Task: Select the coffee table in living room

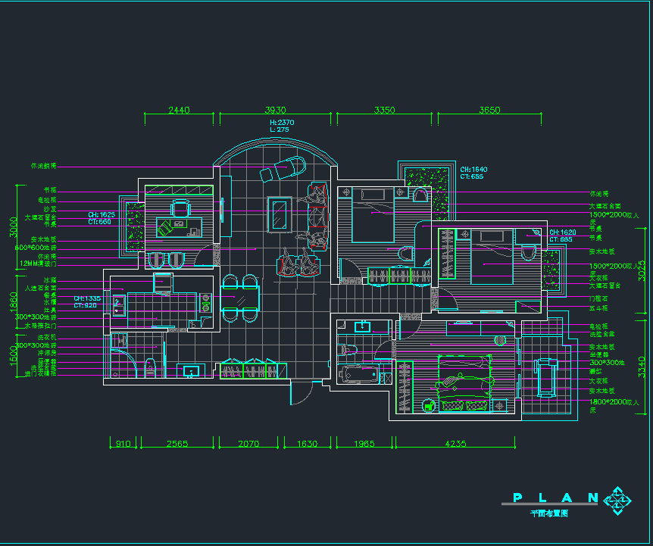Action: [280, 212]
